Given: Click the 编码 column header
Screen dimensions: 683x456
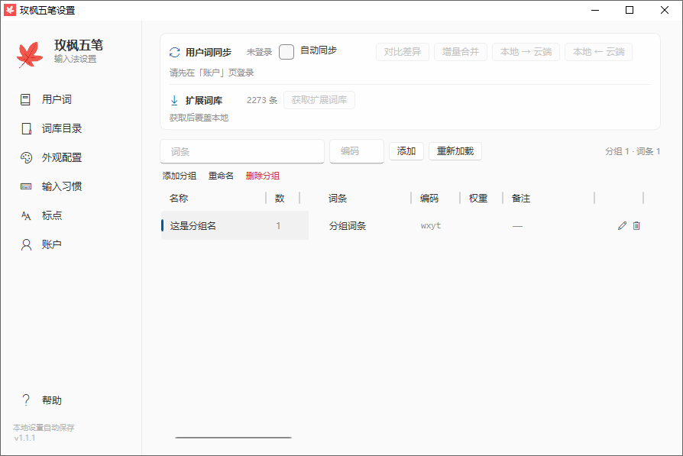Looking at the screenshot, I should click(x=429, y=198).
